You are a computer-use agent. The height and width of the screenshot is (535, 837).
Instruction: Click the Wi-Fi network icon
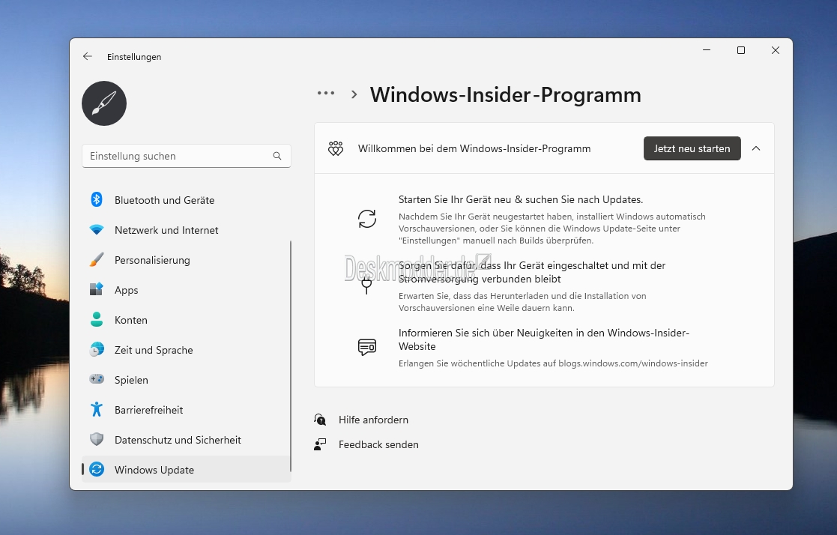(97, 229)
